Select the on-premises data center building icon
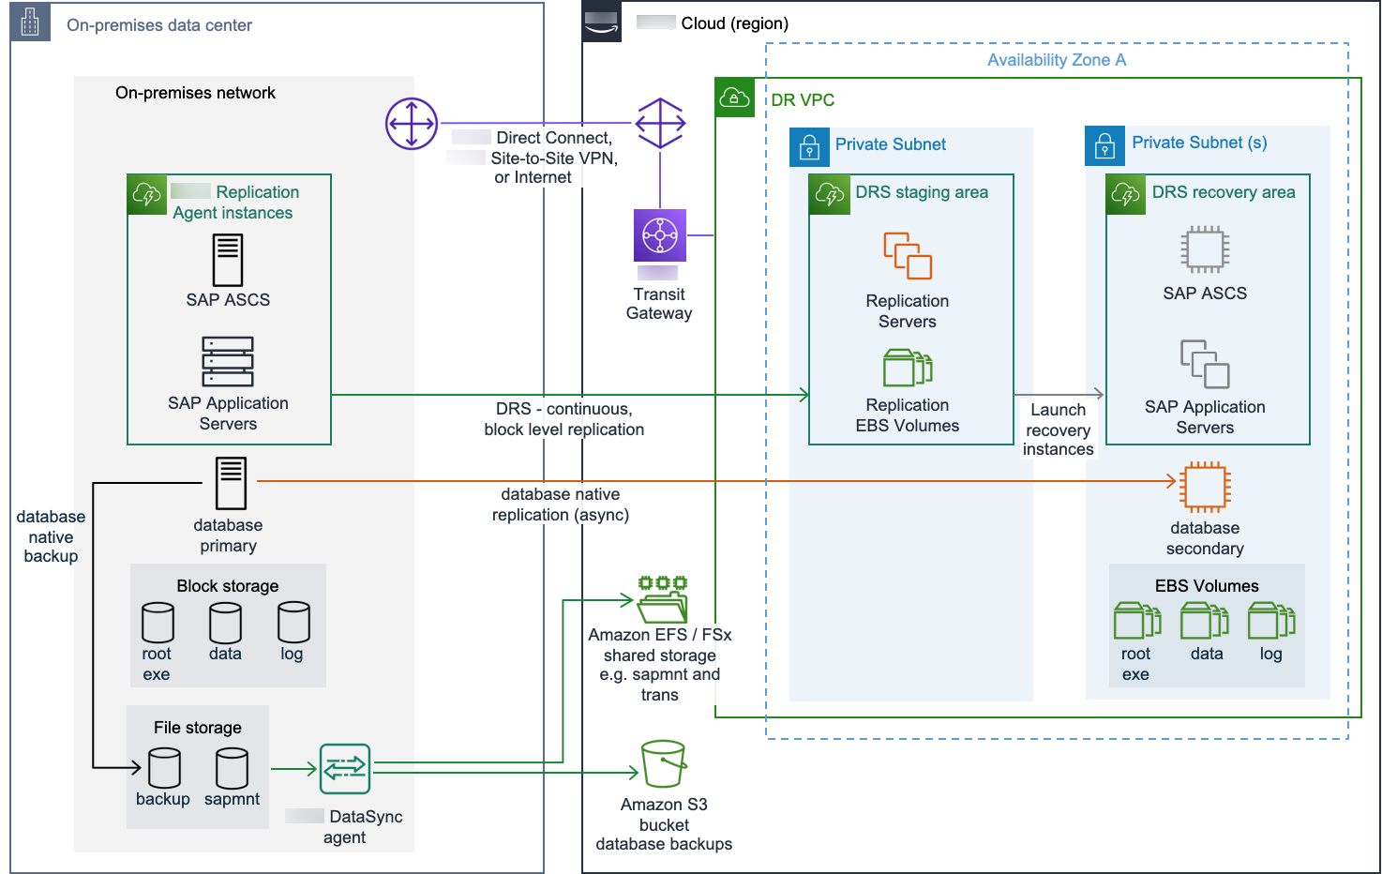 coord(30,23)
